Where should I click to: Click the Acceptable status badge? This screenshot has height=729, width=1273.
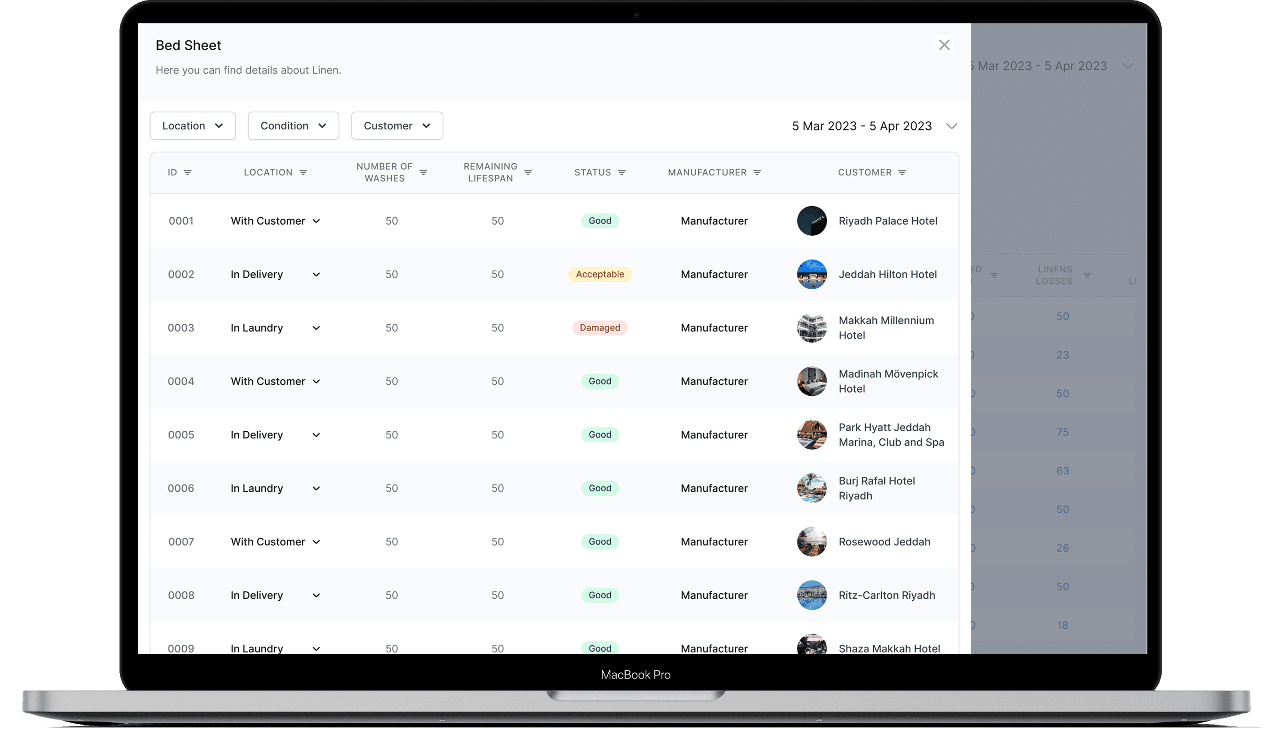click(600, 274)
